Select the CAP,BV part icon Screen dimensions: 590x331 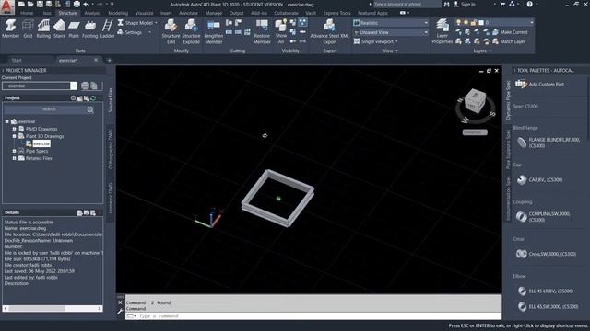coord(522,180)
